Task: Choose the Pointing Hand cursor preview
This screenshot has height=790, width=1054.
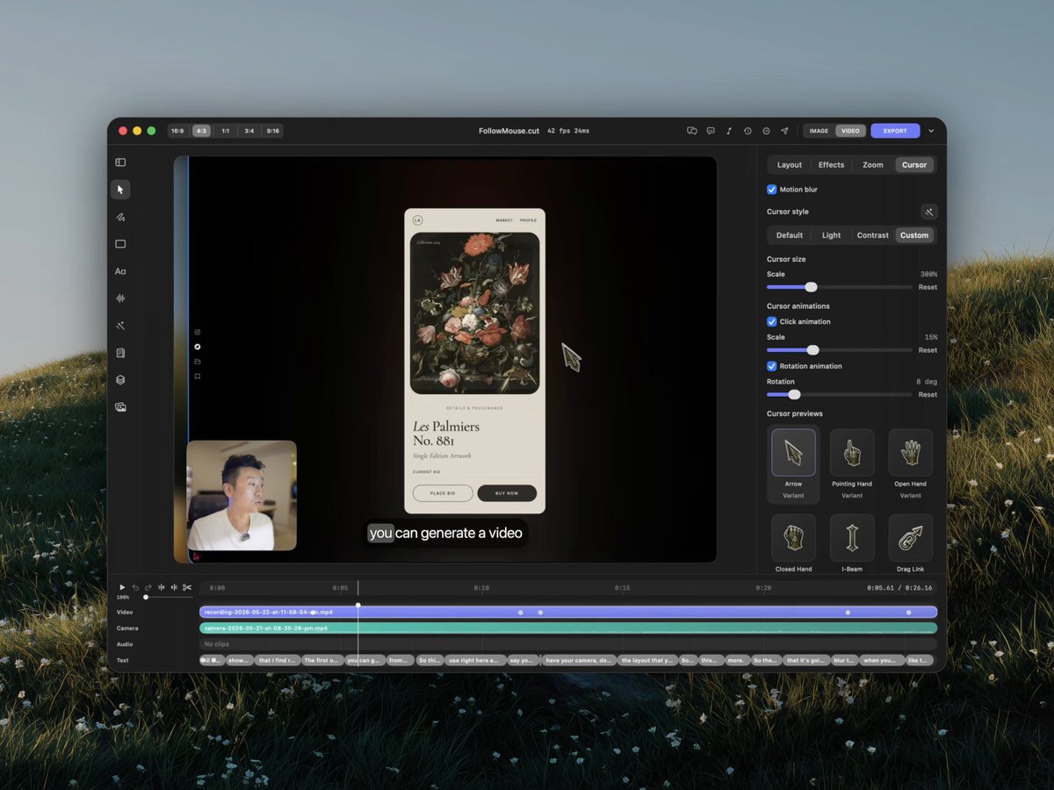Action: pos(852,453)
